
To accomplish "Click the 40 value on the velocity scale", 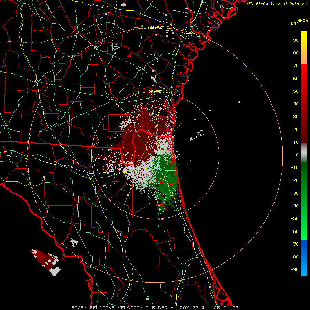I will [296, 104].
